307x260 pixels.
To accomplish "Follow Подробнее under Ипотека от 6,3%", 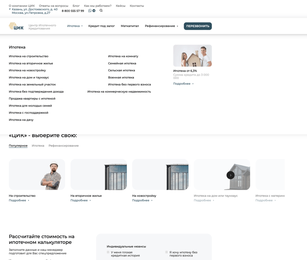I will click(183, 84).
